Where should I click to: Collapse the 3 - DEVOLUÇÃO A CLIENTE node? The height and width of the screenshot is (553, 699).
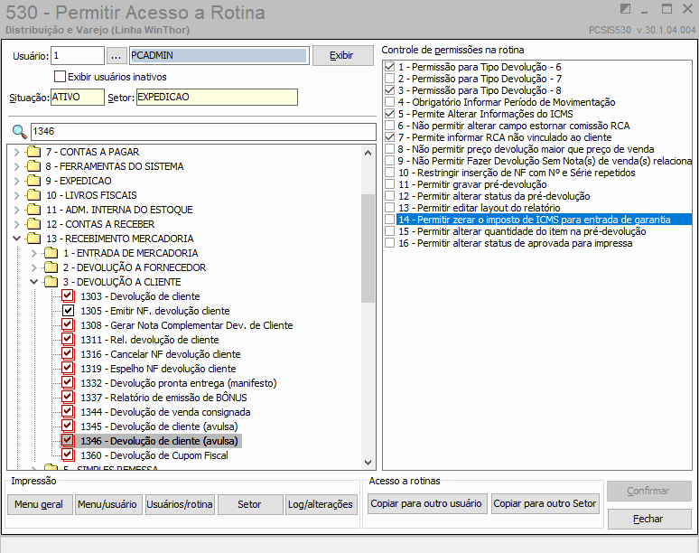tap(34, 282)
